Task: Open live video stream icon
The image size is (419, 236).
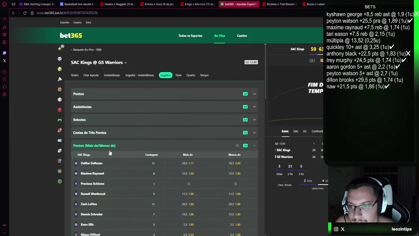Action: click(312, 60)
